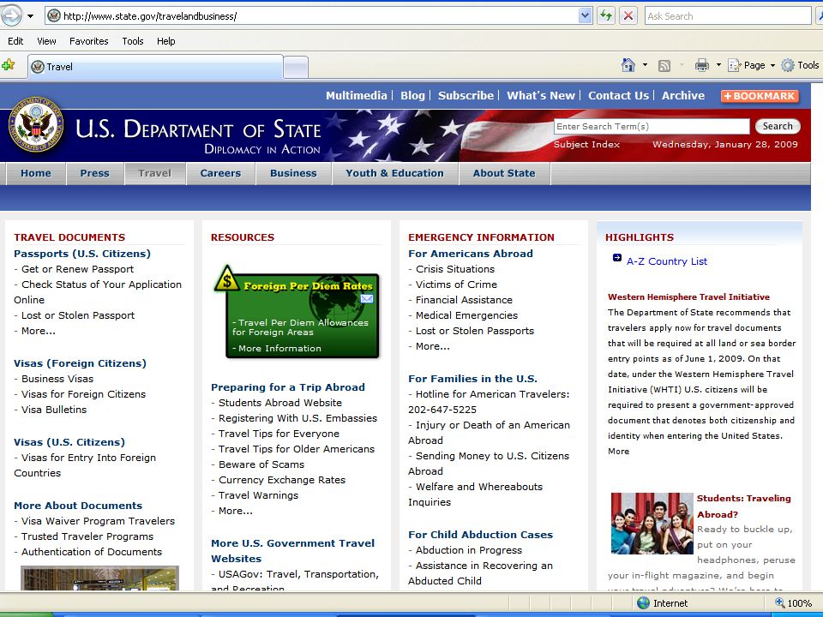Viewport: 823px width, 617px height.
Task: Click the Refresh page icon
Action: pos(606,15)
